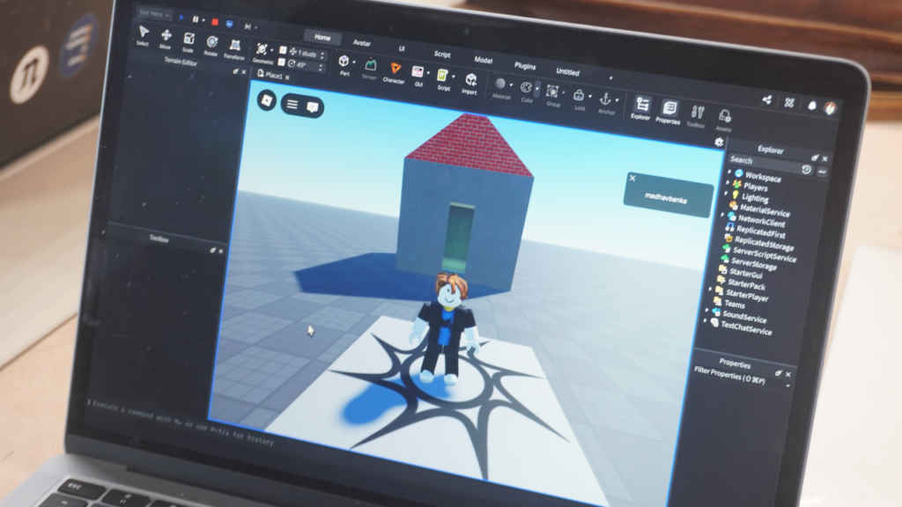The width and height of the screenshot is (902, 507).
Task: Toggle Lock on the selected object
Action: point(579,95)
